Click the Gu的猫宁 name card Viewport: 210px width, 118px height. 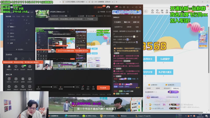click(x=165, y=59)
